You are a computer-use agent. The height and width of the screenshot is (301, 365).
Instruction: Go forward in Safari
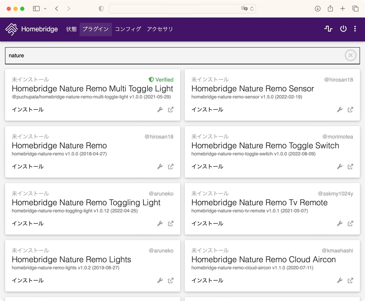68,9
